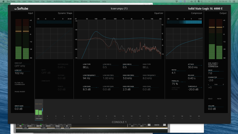The image size is (238, 134).
Task: Toggle Filters to Compressor
Action: point(20,83)
